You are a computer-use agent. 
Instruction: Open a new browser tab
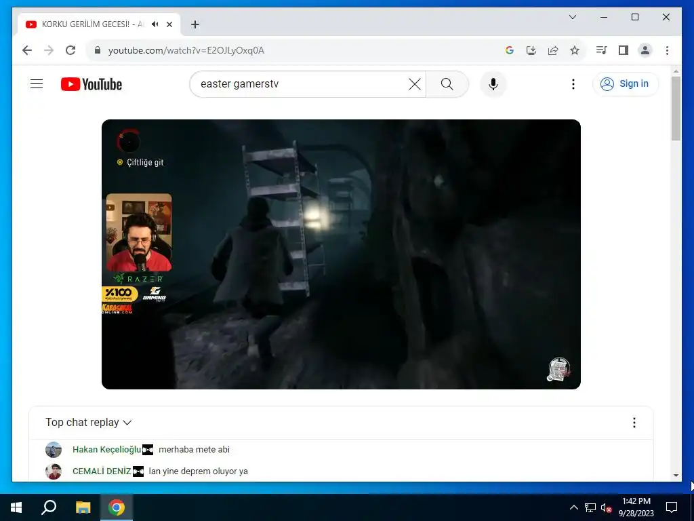coord(195,24)
